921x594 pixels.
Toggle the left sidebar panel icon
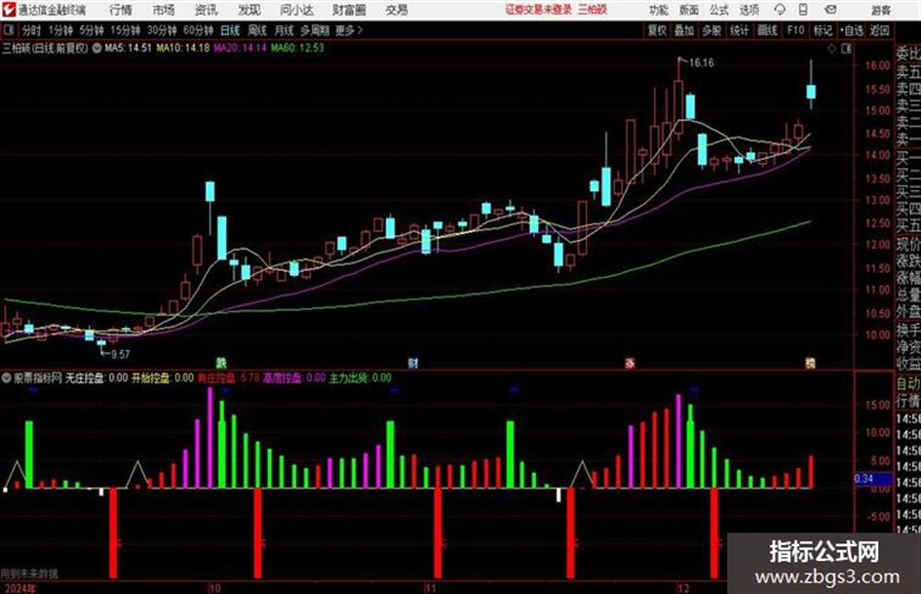click(9, 30)
